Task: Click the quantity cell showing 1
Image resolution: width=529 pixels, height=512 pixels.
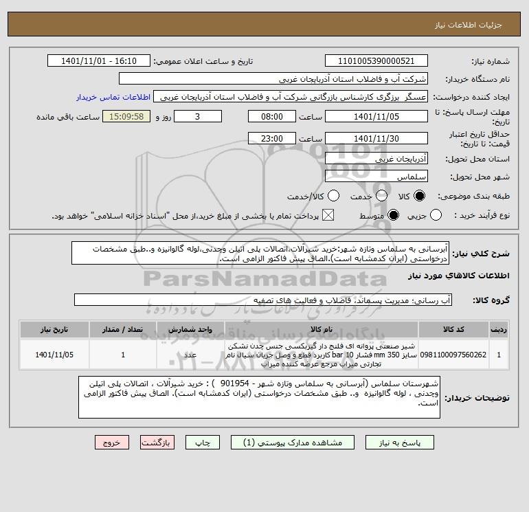Action: 123,355
